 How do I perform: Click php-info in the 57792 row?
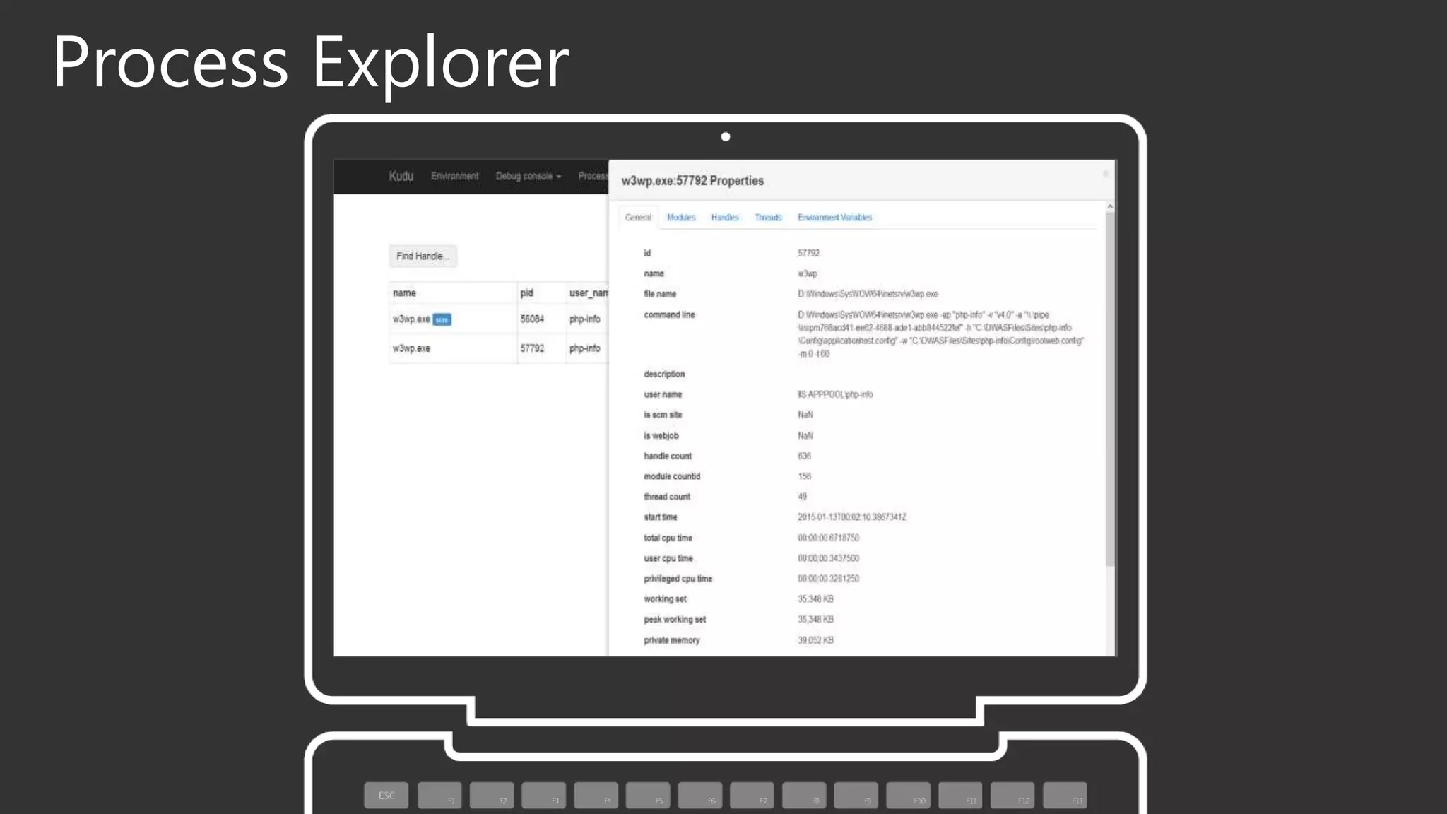(584, 348)
